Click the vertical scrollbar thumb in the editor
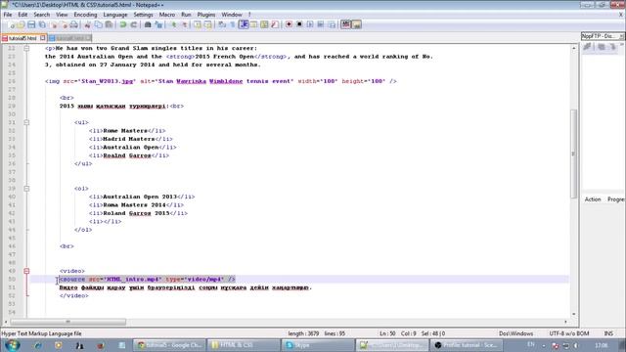Viewport: 626px width, 352px height. 574,154
